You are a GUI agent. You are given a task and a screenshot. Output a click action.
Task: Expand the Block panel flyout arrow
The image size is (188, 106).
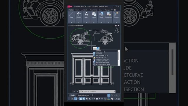pos(101,22)
